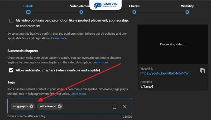
Task: Clear all tags with the X icon
Action: (124, 106)
